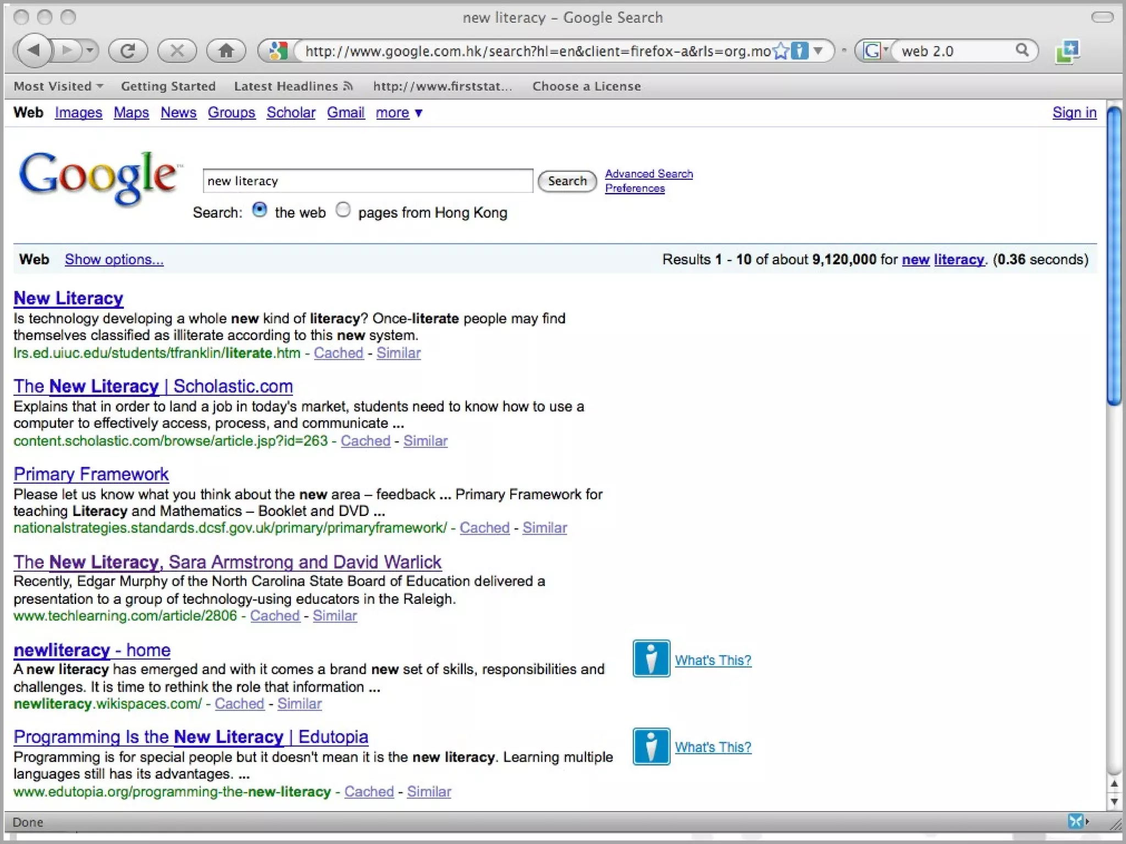The width and height of the screenshot is (1126, 844).
Task: Switch to Images in the Google navigation
Action: pyautogui.click(x=78, y=113)
